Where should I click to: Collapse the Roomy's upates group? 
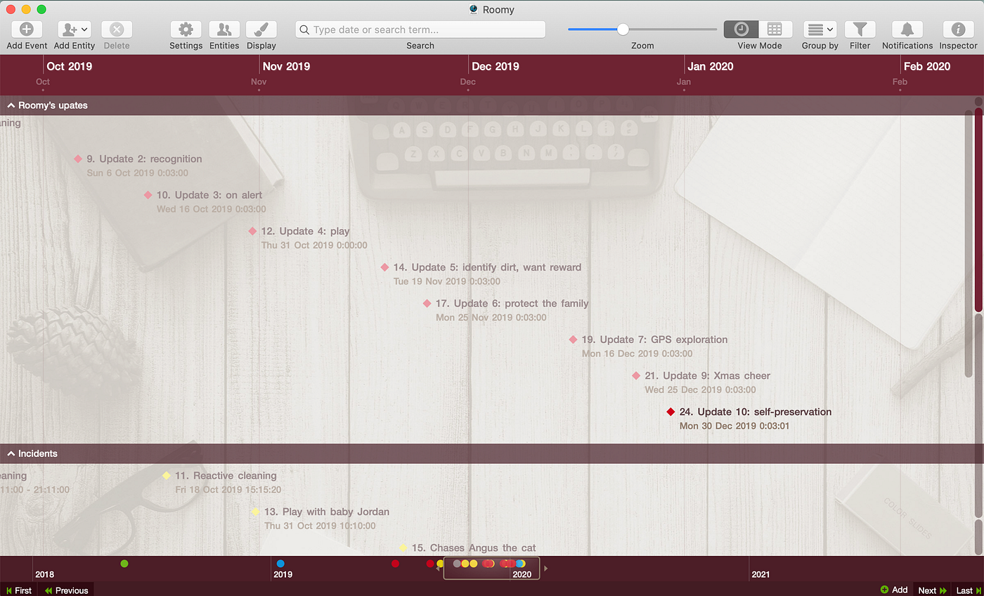pos(11,105)
